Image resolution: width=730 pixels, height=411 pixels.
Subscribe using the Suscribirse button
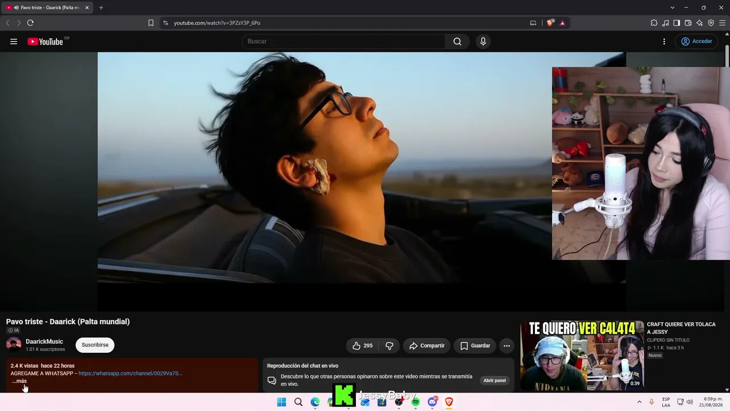click(x=95, y=345)
